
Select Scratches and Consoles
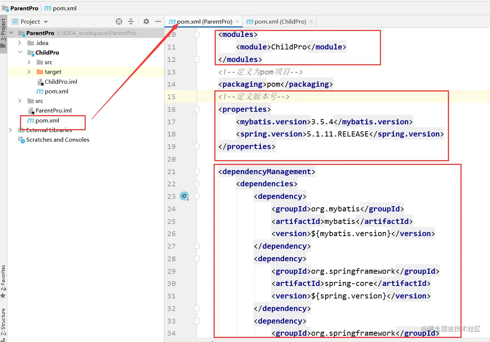[x=54, y=139]
